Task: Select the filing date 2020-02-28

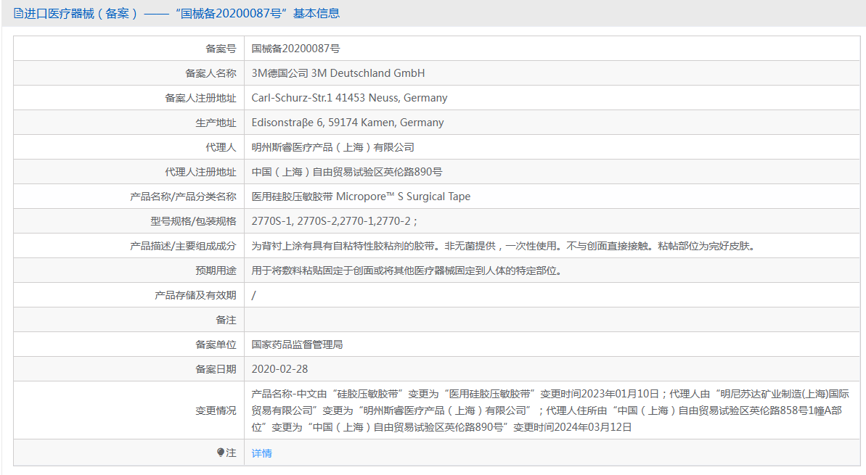Action: pyautogui.click(x=279, y=369)
